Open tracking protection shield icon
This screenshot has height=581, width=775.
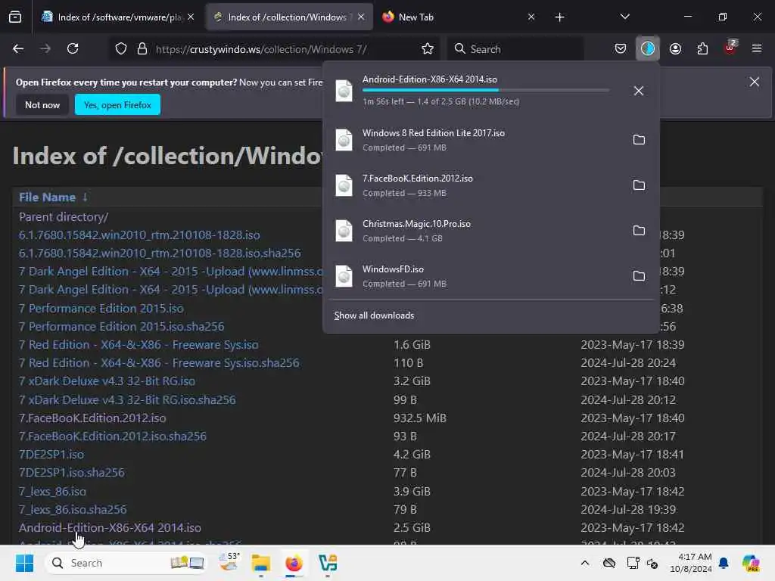point(121,49)
